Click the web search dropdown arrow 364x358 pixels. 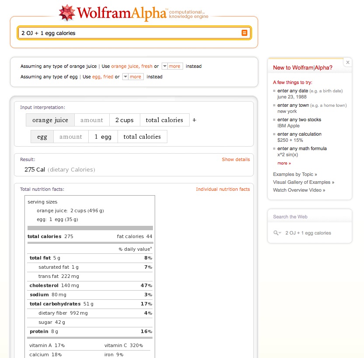280,233
